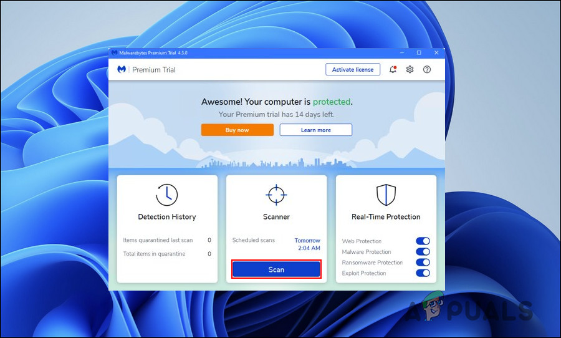Open the help question mark icon

pyautogui.click(x=427, y=69)
